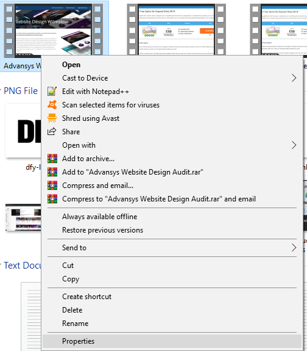Open Properties from the context menu
Image resolution: width=307 pixels, height=351 pixels.
172,341
